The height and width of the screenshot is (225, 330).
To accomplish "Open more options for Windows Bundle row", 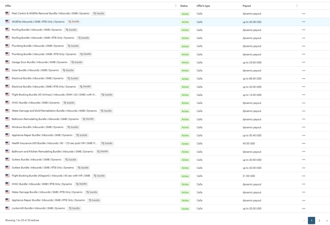I will click(x=303, y=127).
